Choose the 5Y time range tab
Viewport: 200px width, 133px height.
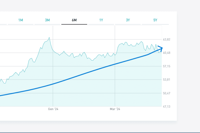[155, 20]
